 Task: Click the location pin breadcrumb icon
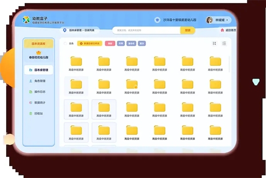(65, 30)
